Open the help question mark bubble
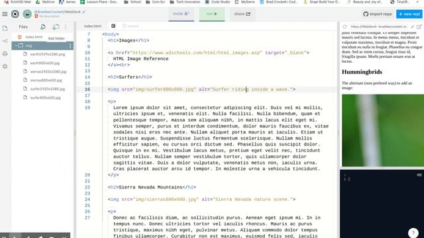Viewport: 424px width, 238px height. pos(413,233)
